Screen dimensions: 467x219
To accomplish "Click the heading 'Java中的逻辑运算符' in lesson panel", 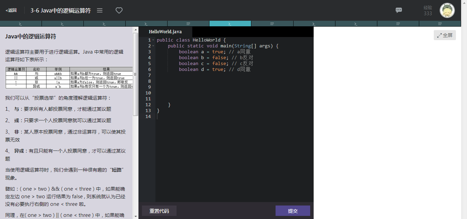I will 31,36.
